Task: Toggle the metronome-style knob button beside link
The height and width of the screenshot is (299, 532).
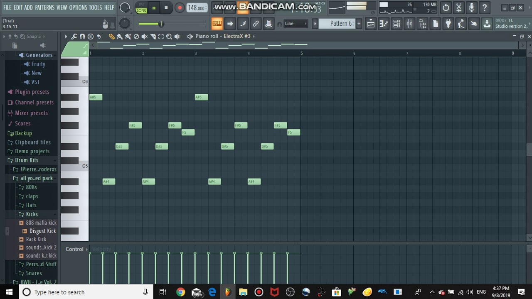Action: click(268, 24)
